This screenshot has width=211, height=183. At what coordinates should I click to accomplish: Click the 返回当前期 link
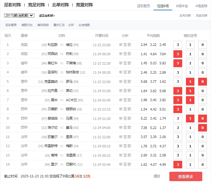coord(47,16)
